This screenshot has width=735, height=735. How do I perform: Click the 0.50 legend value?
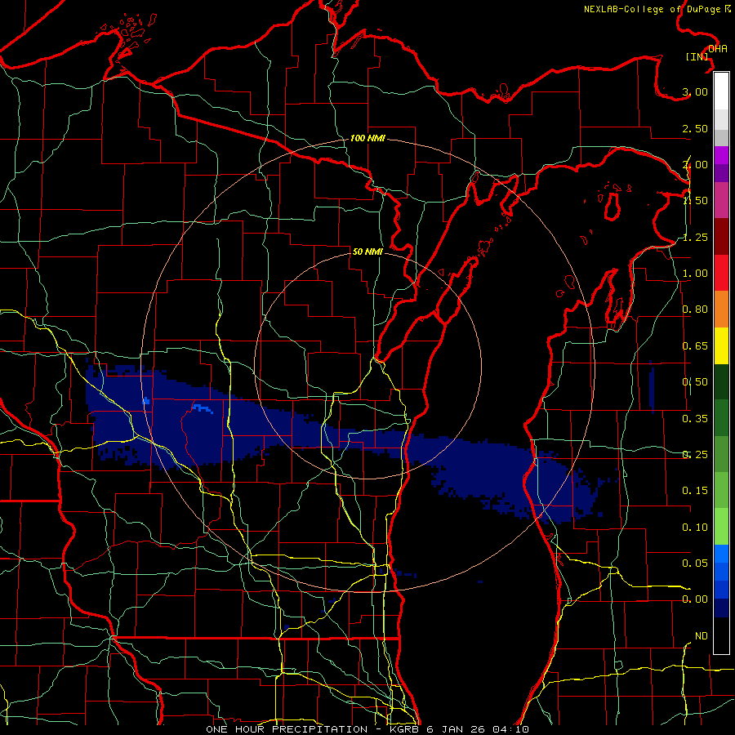[x=695, y=382]
